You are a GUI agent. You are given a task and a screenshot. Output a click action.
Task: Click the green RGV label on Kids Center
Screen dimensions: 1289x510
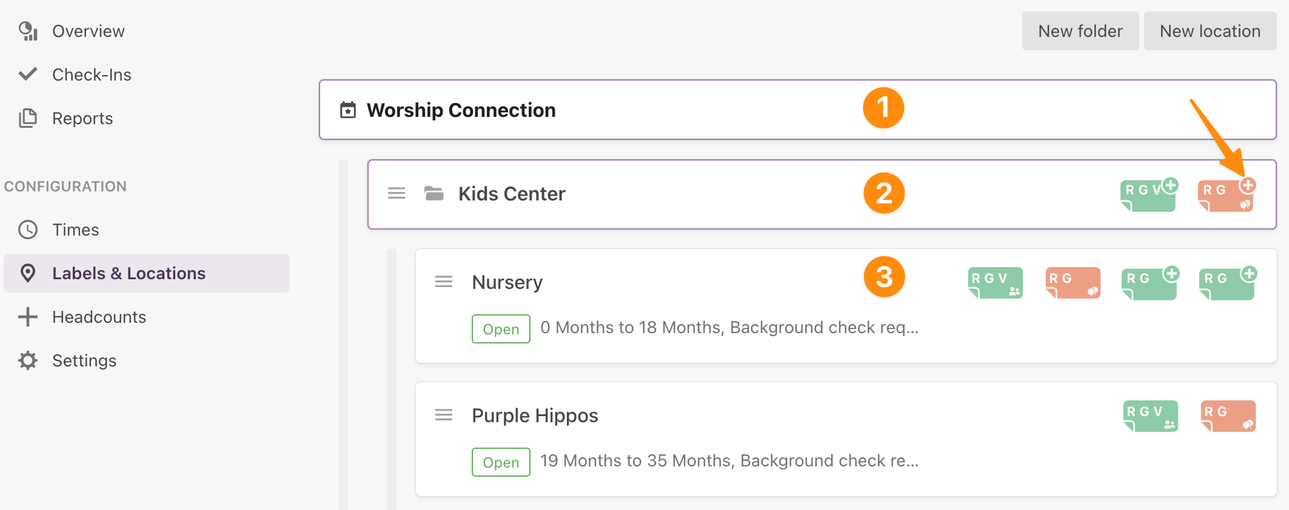click(x=1148, y=196)
